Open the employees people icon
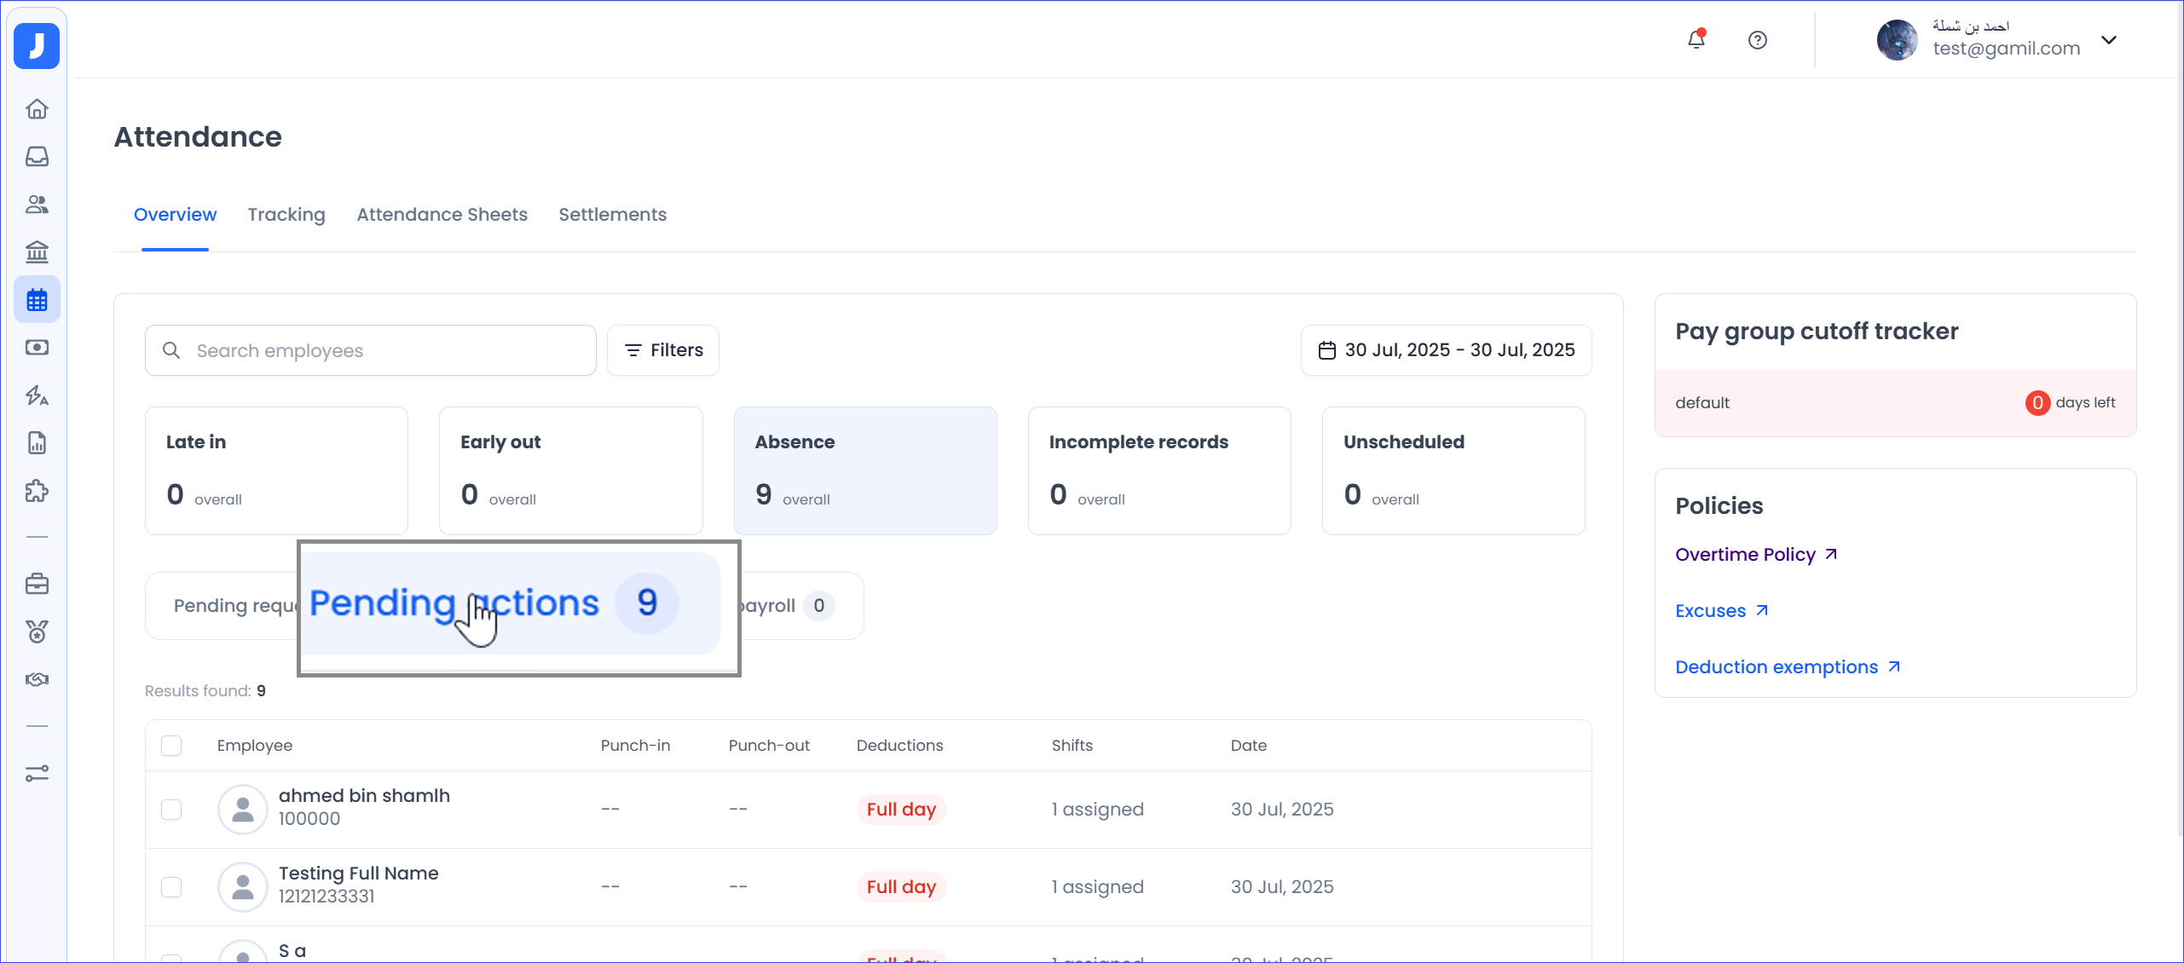Image resolution: width=2184 pixels, height=963 pixels. coord(37,205)
